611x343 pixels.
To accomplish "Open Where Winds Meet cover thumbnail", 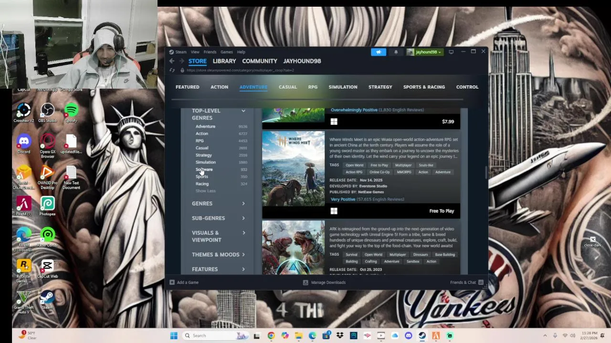I will [x=293, y=169].
